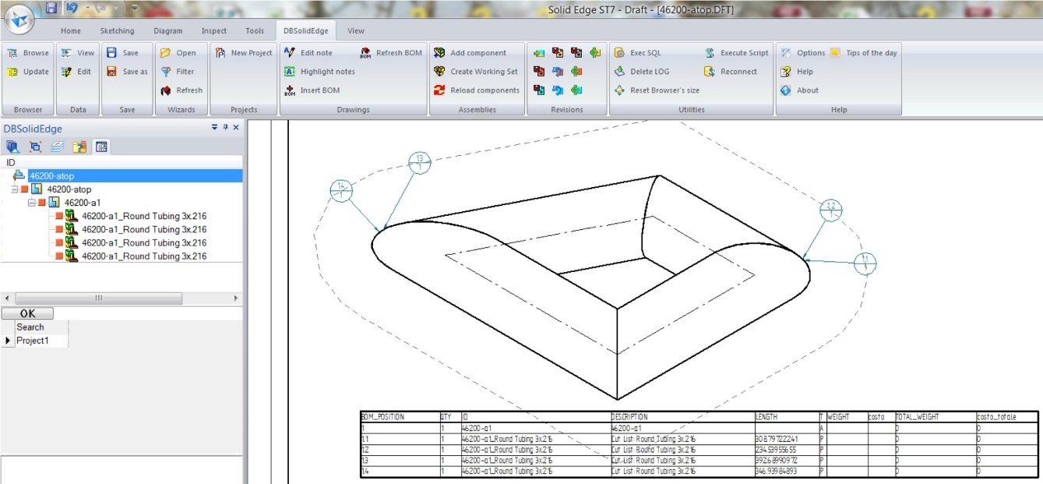Viewport: 1043px width, 484px height.
Task: Click the Highlight notes icon
Action: (x=290, y=72)
